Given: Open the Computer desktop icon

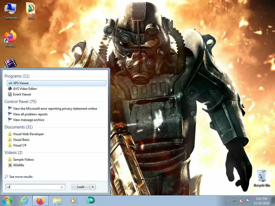Looking at the screenshot, I should click(x=10, y=11).
